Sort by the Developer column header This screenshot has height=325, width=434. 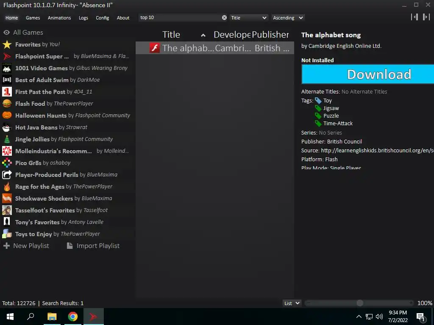click(232, 35)
